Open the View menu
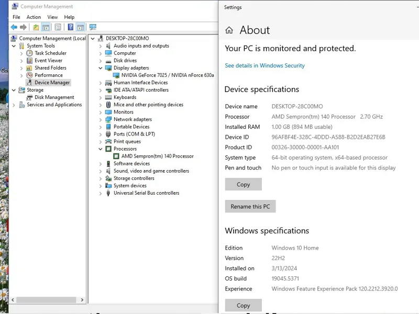Screen dimensions: 419x314 pyautogui.click(x=52, y=17)
